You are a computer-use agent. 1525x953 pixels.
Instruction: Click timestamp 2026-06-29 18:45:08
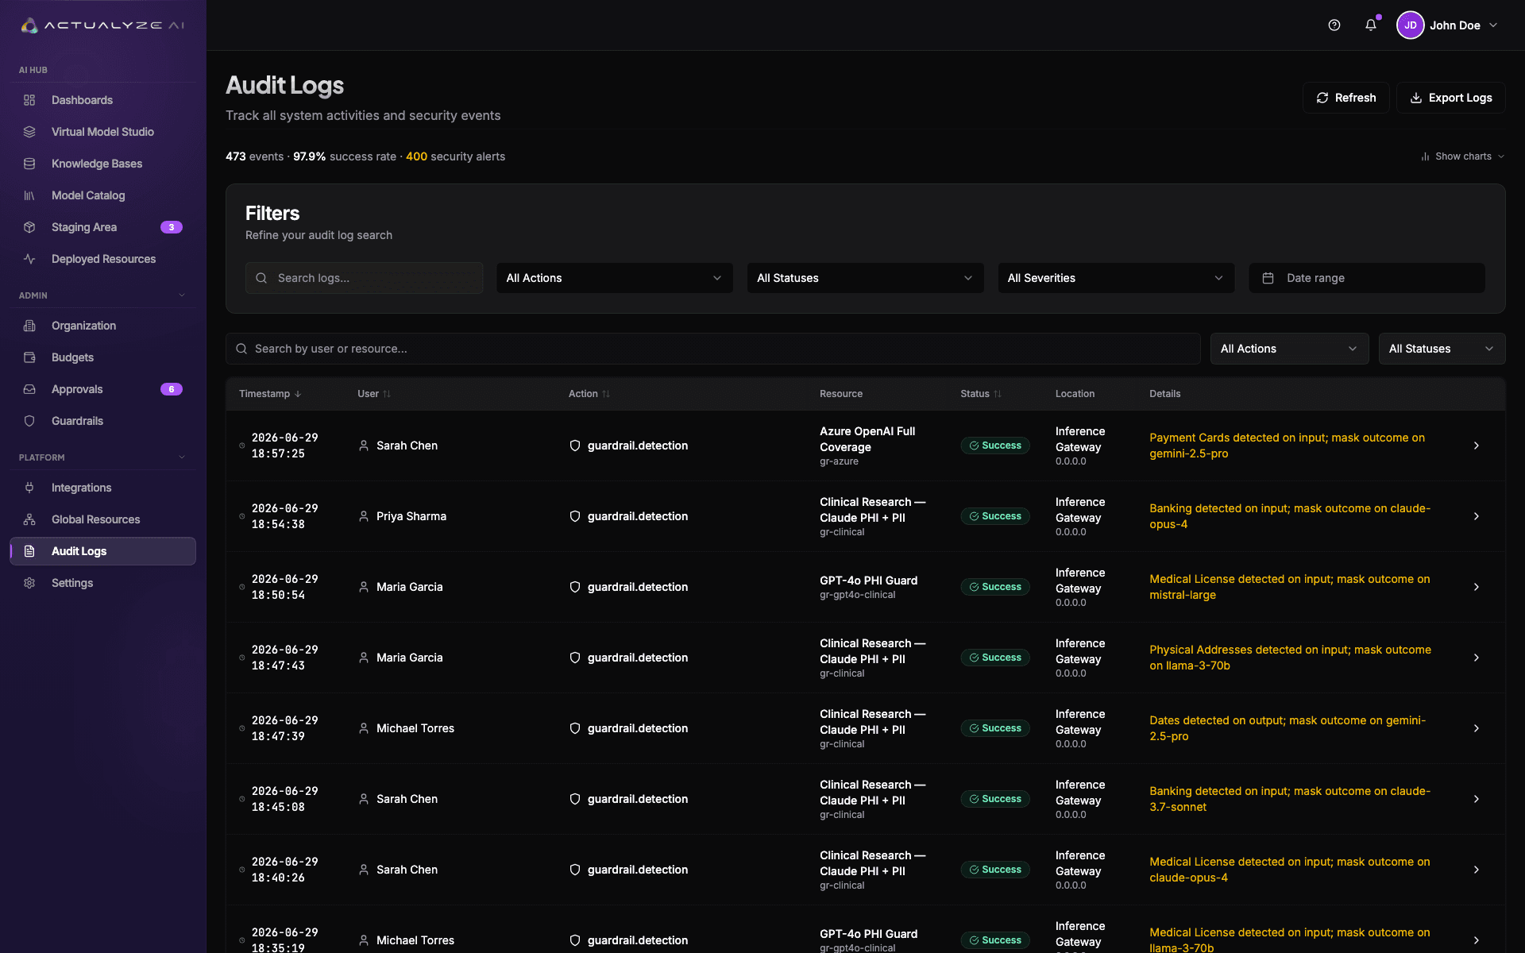click(x=284, y=799)
